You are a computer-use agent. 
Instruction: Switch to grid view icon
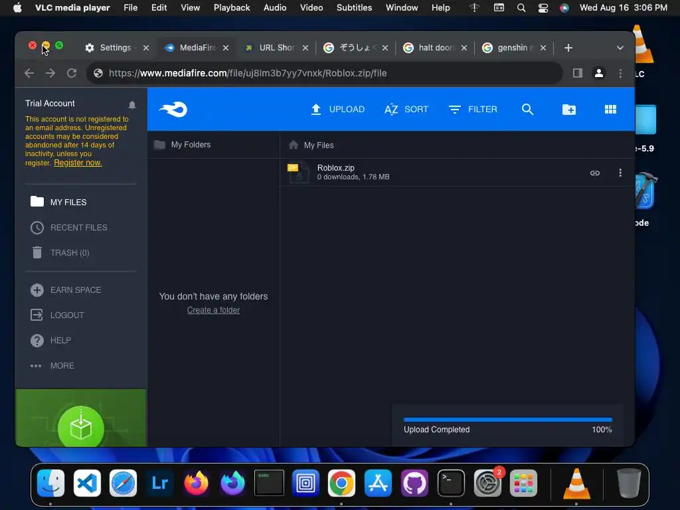[x=611, y=110]
